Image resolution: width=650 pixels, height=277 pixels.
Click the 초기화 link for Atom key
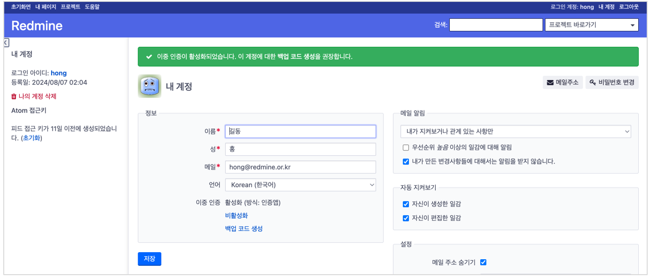pyautogui.click(x=32, y=138)
